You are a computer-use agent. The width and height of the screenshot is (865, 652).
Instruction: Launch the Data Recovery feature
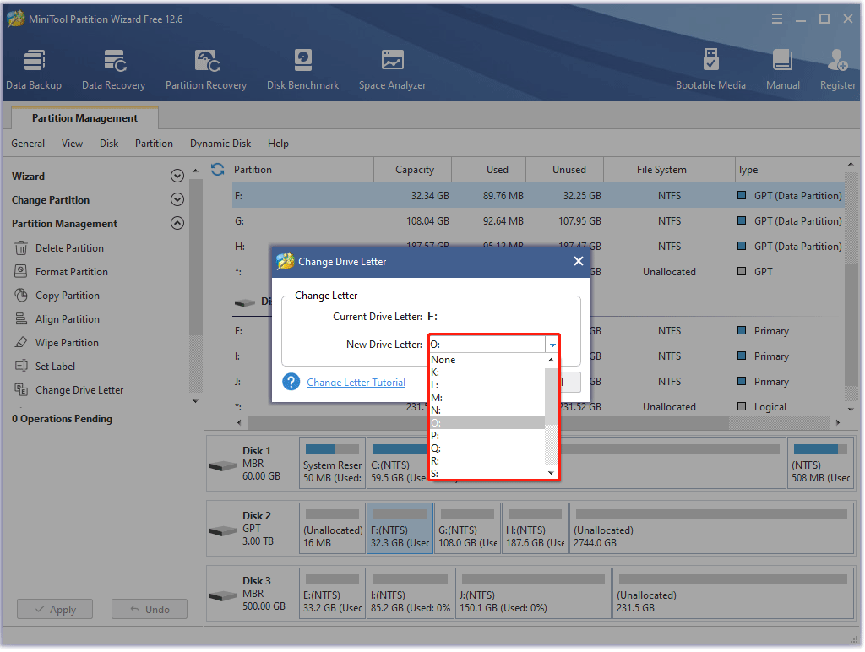113,68
